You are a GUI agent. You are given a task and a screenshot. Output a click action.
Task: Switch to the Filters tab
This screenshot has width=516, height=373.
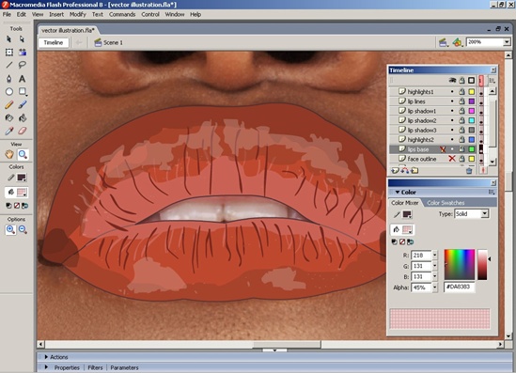[95, 367]
